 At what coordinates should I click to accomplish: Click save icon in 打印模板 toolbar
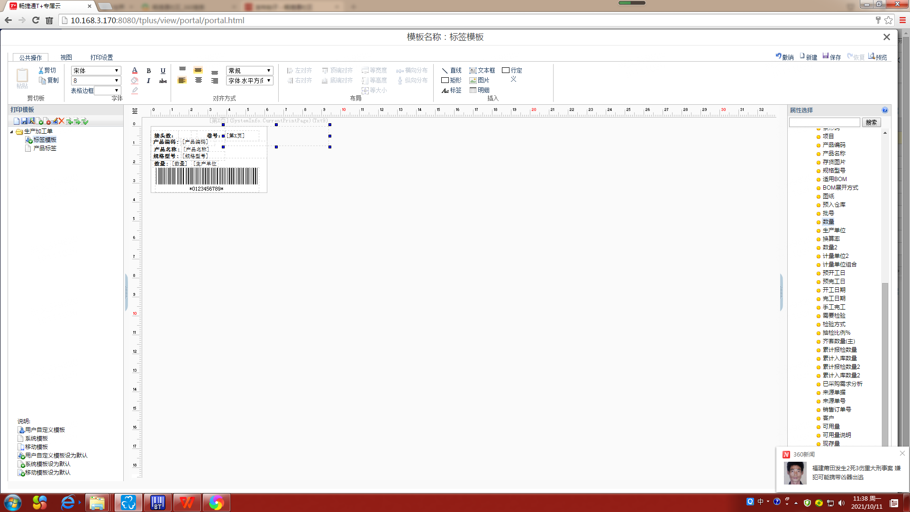click(24, 121)
